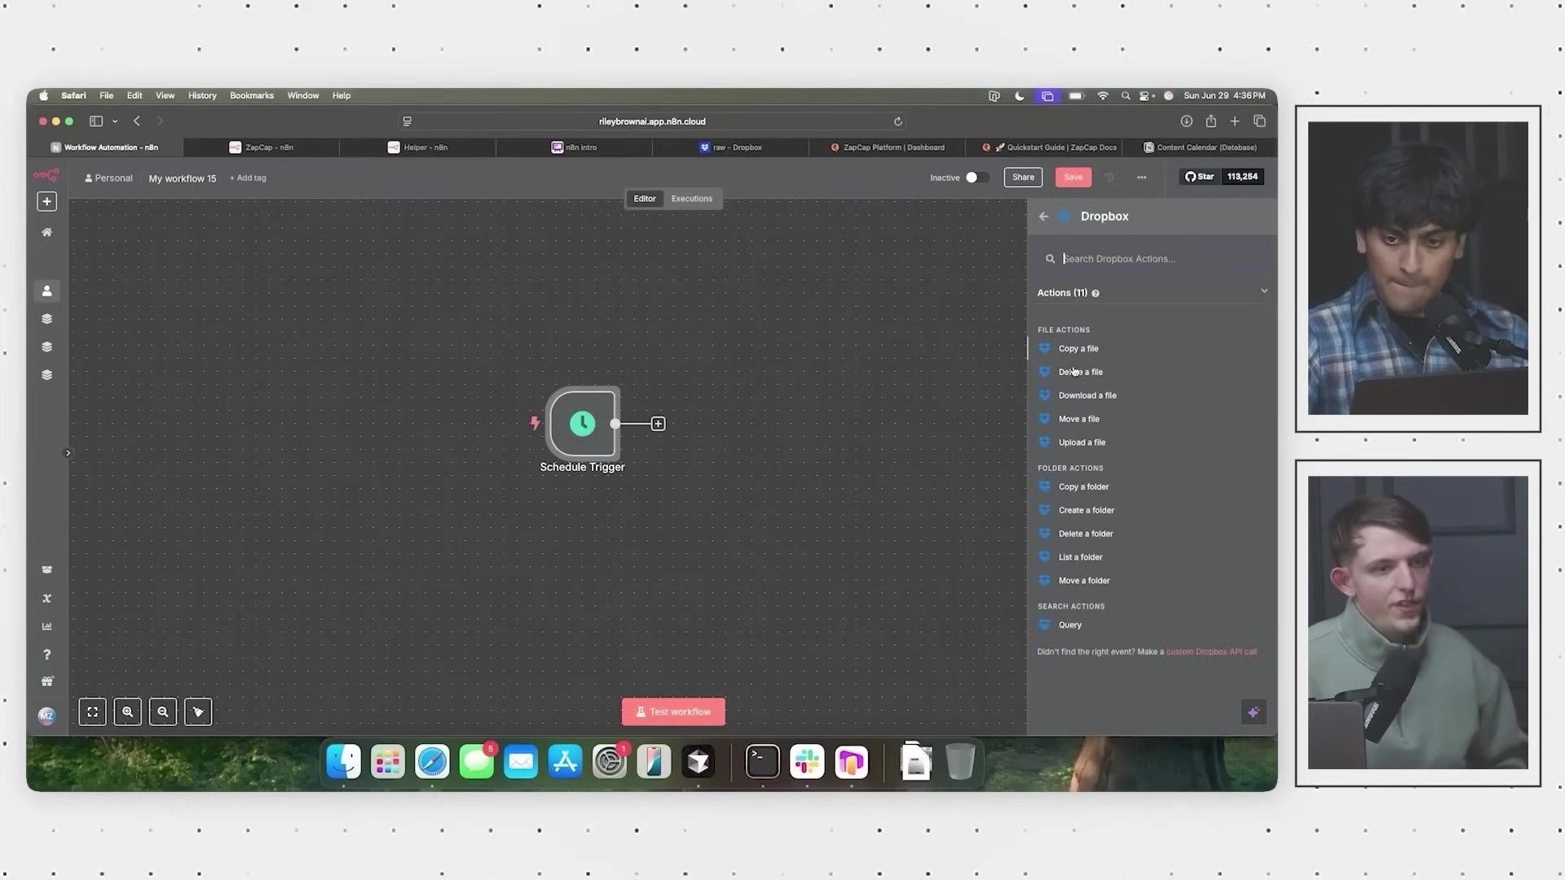Open the variables x sidebar icon
1565x880 pixels.
[46, 598]
